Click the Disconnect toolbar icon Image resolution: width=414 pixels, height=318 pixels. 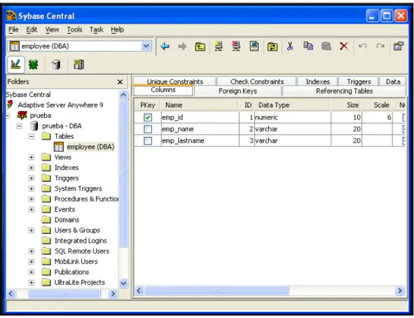click(236, 46)
